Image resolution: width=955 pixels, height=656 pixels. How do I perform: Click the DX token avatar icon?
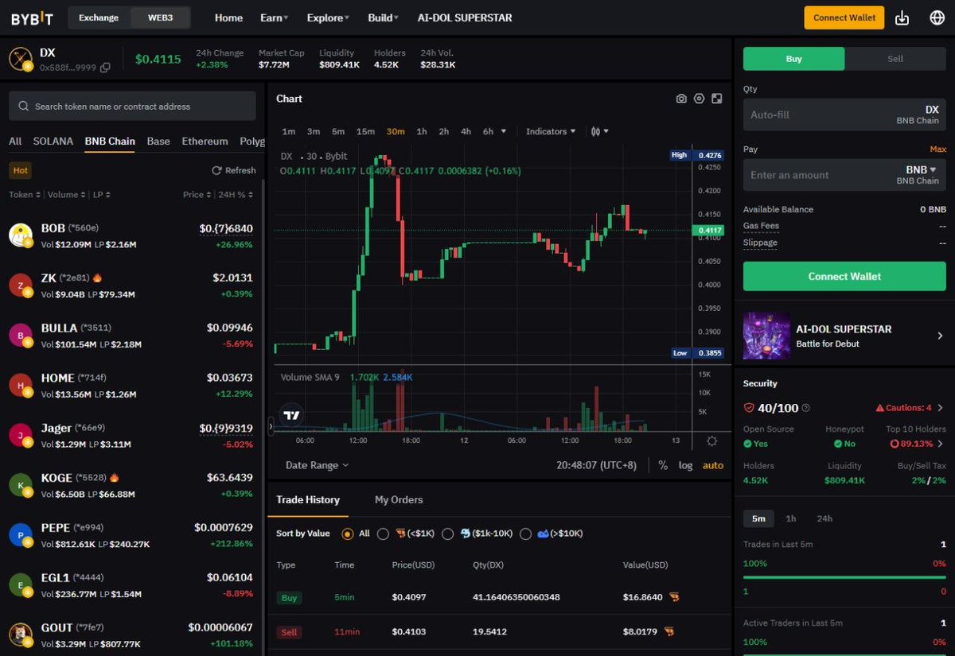[20, 59]
